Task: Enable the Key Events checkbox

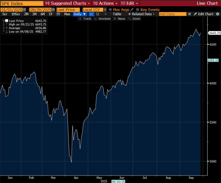Action: pyautogui.click(x=138, y=10)
